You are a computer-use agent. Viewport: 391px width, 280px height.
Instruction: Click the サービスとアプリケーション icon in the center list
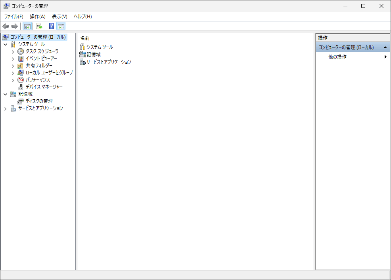83,62
